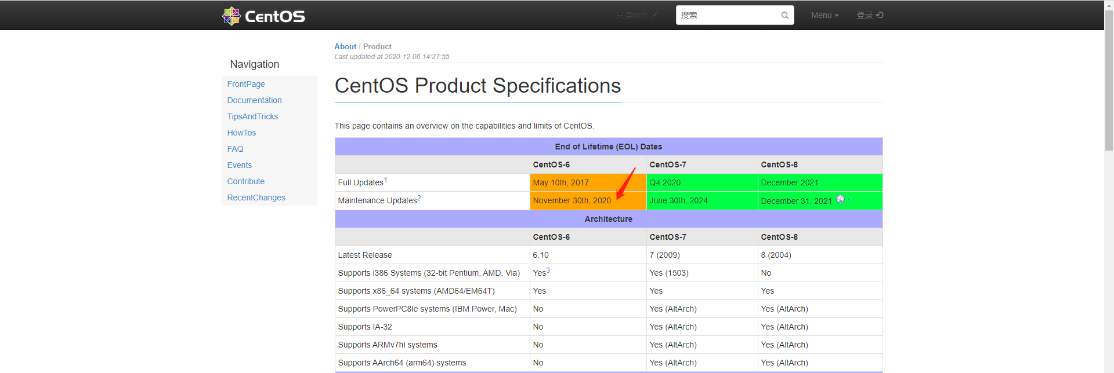The image size is (1114, 373).
Task: Click the CentOS Product Specifications heading
Action: [478, 86]
